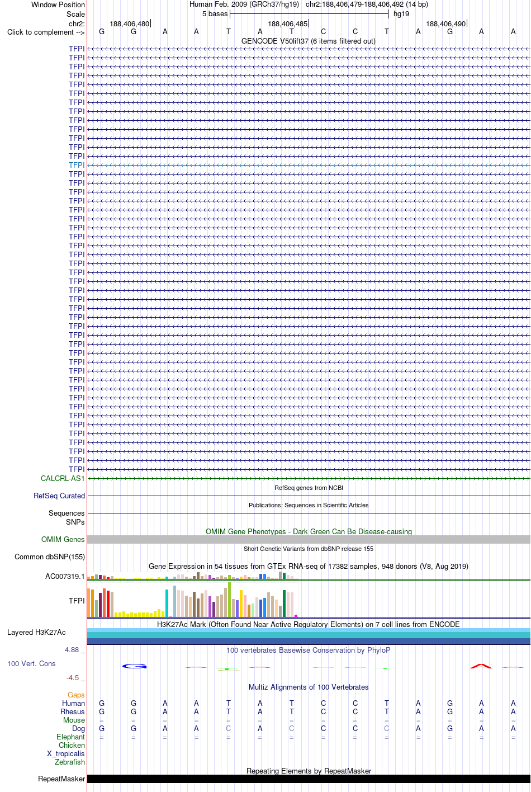The image size is (531, 792).
Task: Click the RefSeq Curated track label
Action: (59, 496)
